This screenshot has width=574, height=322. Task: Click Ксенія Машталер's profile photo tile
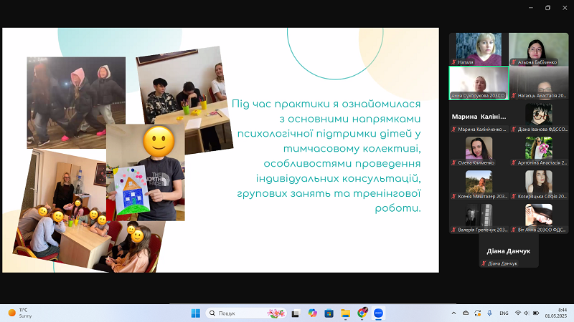479,182
